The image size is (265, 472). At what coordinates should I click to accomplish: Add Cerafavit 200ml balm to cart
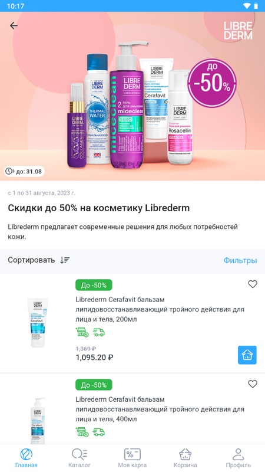[x=247, y=355]
